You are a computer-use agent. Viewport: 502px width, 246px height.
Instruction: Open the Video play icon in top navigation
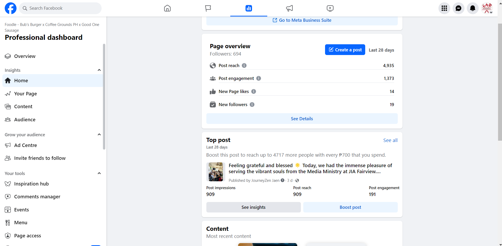[x=330, y=8]
